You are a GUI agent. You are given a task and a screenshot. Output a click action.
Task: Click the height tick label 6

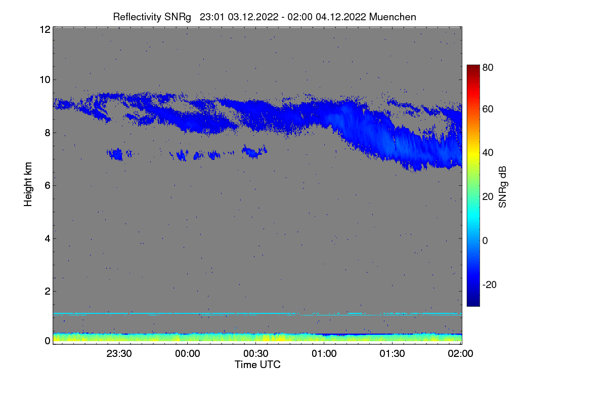coord(47,185)
